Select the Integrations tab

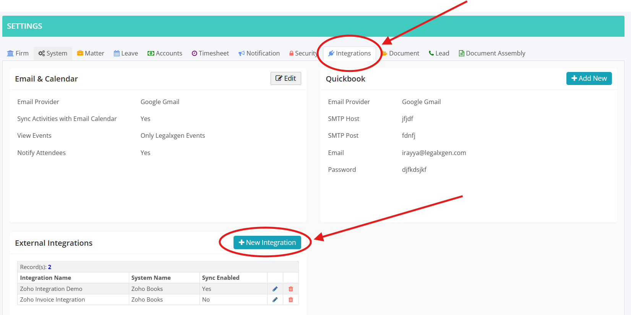[x=349, y=53]
